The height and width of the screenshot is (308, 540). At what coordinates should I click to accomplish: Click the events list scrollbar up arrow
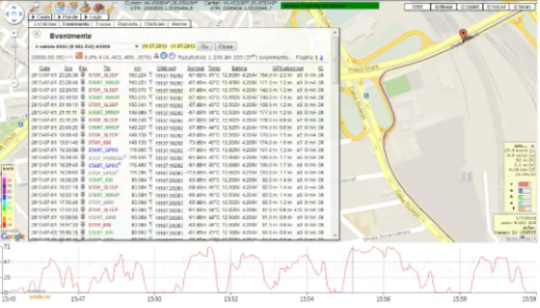click(x=335, y=33)
